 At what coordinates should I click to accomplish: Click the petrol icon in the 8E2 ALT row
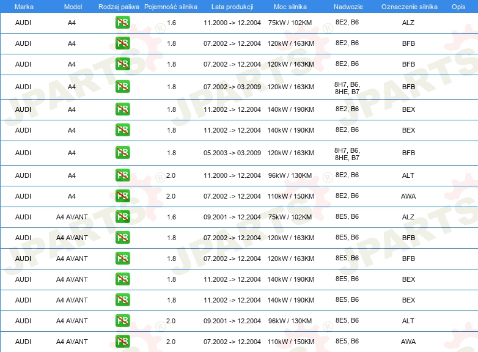point(122,175)
